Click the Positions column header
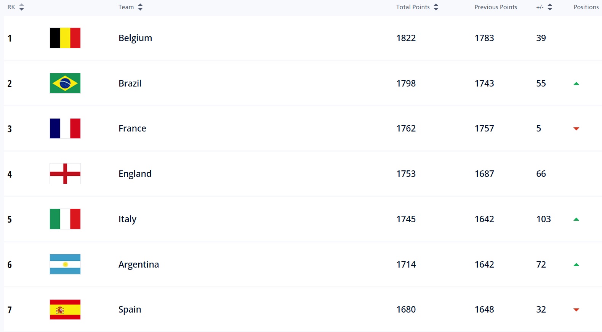 (586, 7)
